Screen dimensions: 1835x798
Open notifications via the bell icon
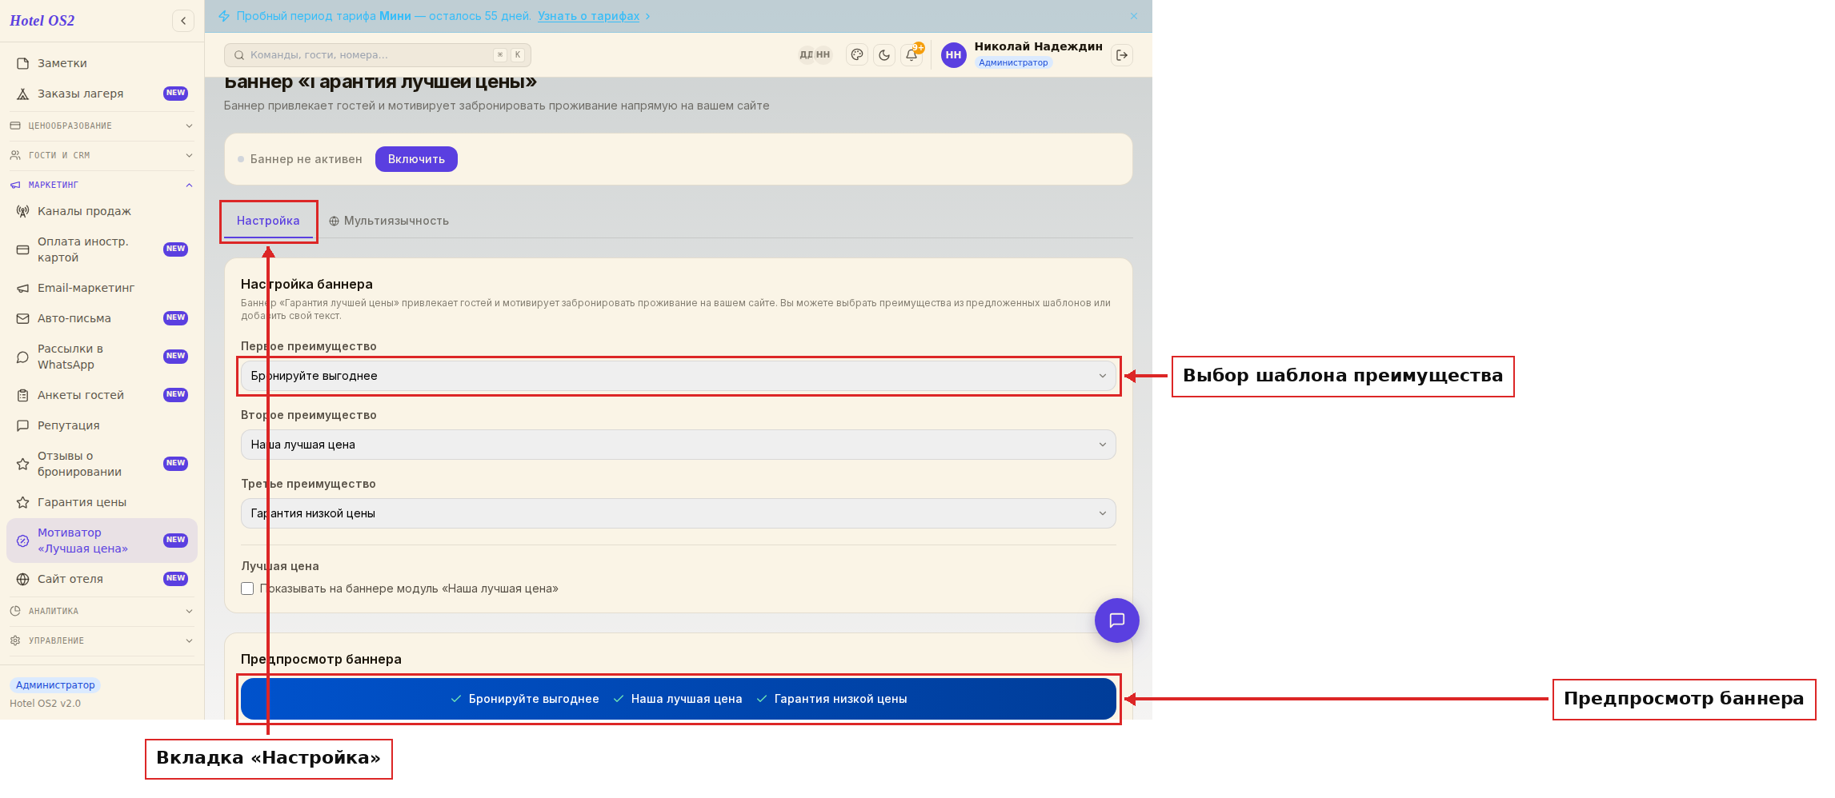coord(911,55)
